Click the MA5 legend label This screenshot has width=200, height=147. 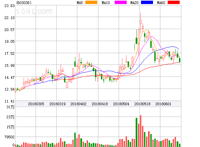click(x=80, y=3)
